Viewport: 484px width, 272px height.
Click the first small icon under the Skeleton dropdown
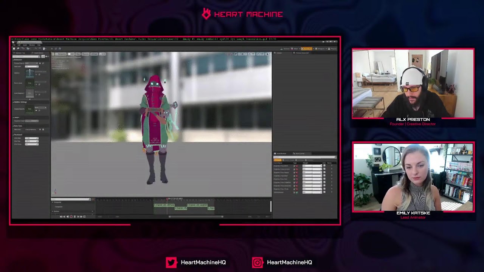pyautogui.click(x=36, y=74)
